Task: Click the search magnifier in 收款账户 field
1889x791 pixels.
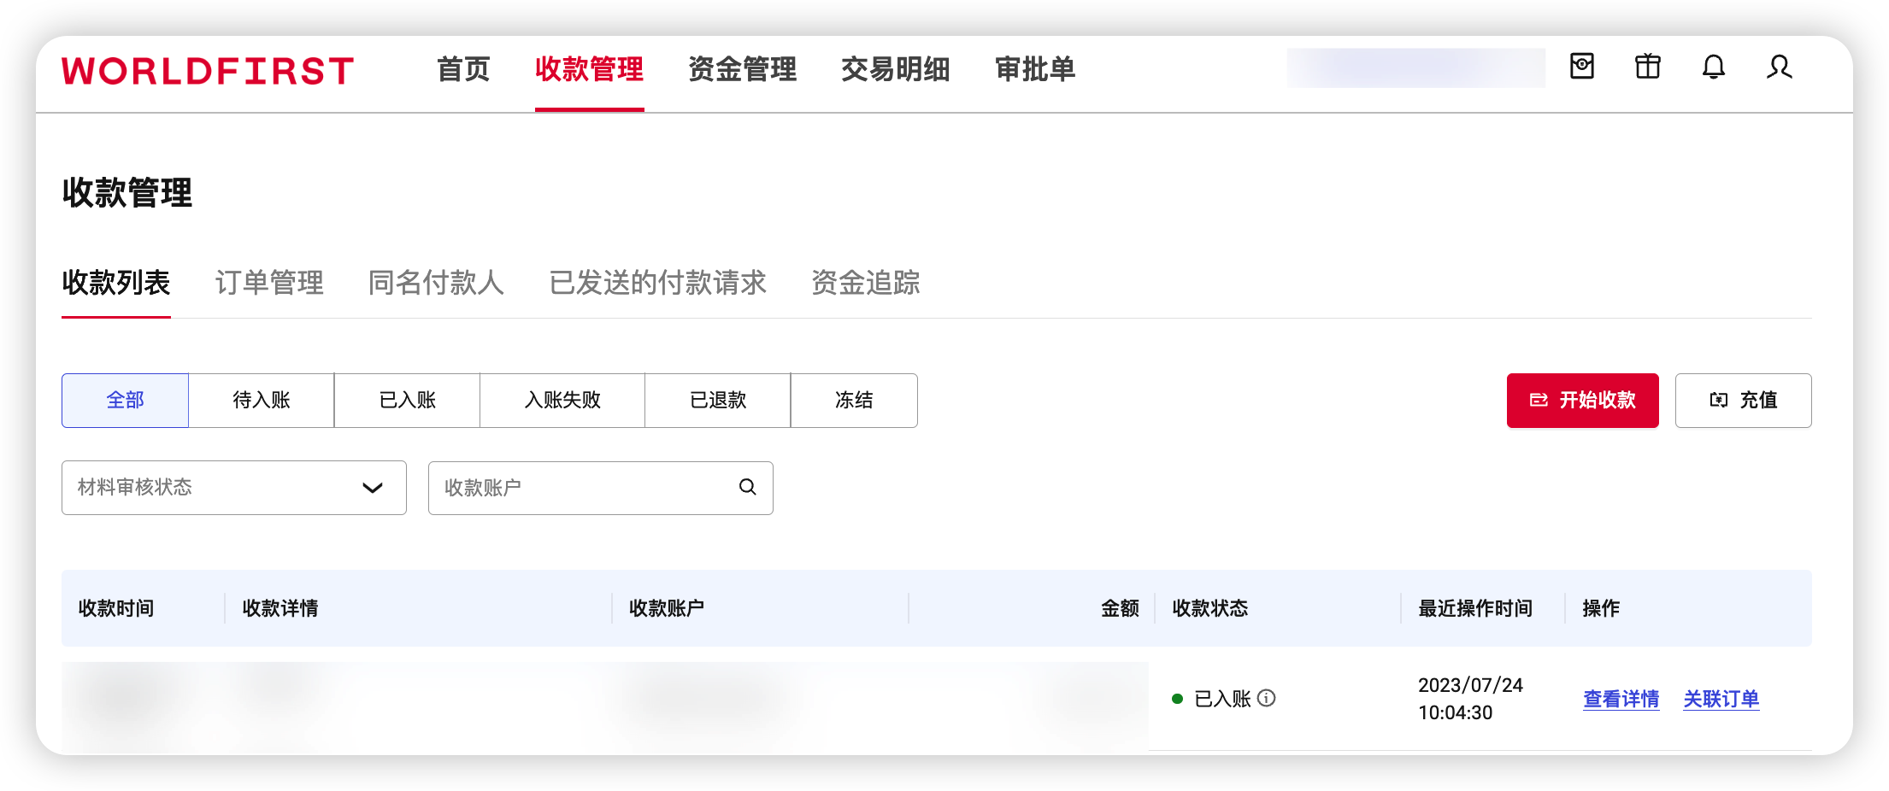Action: point(746,487)
